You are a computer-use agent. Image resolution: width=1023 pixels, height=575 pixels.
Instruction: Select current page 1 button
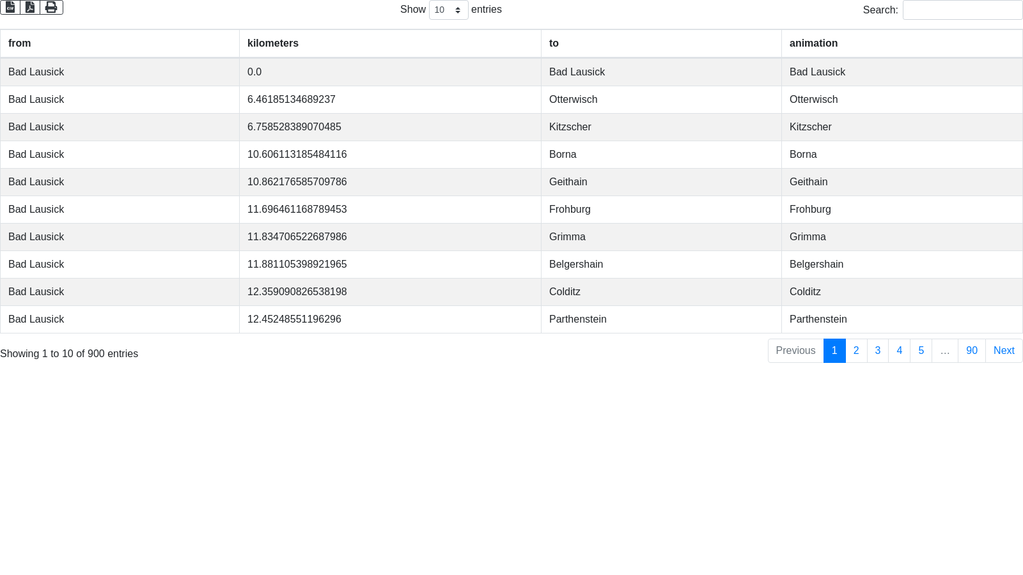pos(834,351)
